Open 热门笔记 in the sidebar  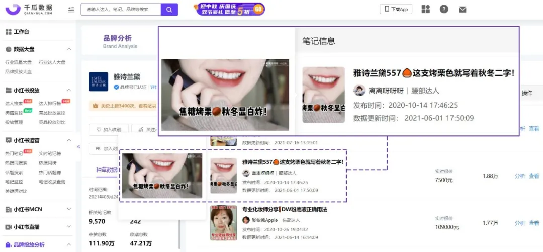(x=14, y=153)
